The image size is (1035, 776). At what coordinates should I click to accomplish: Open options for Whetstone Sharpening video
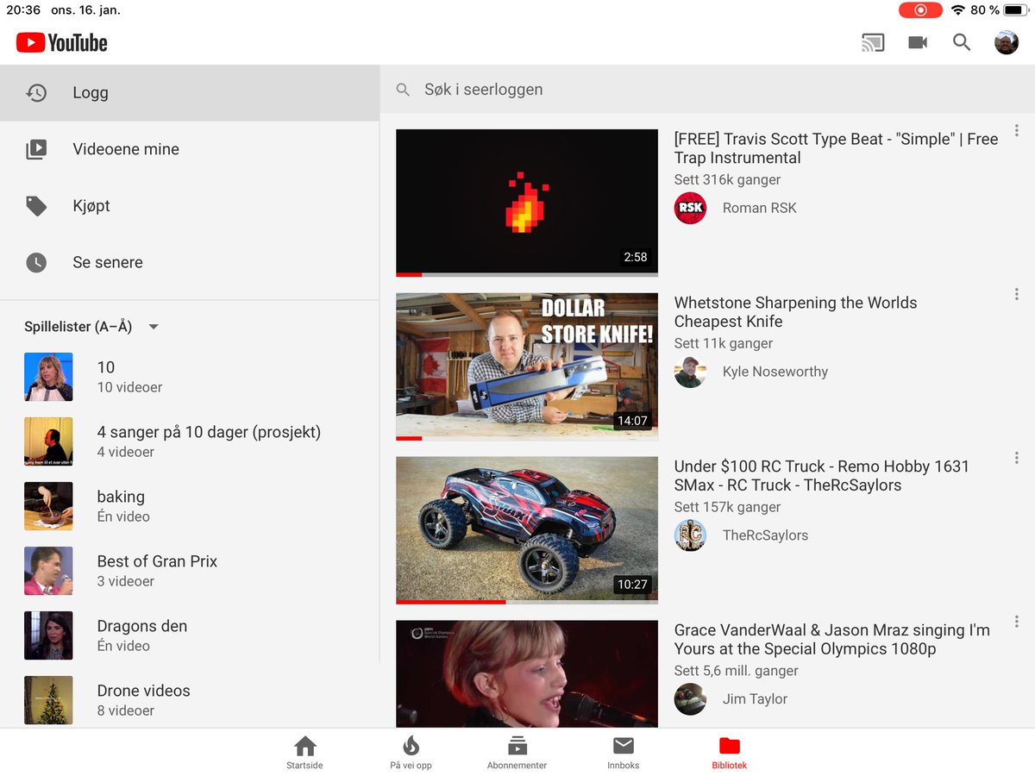point(1017,294)
